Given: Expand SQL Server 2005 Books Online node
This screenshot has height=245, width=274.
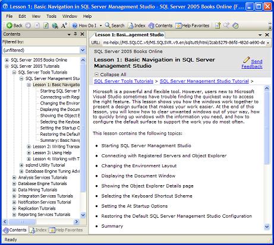Looking at the screenshot, I should pos(7,60).
